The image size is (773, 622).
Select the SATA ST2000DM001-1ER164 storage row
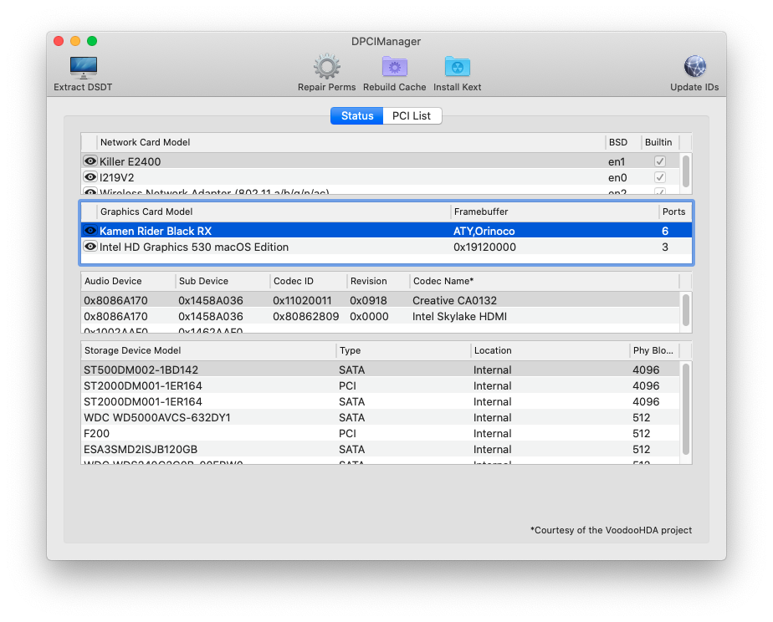point(381,401)
